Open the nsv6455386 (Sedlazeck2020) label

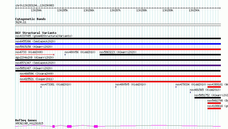35,41
